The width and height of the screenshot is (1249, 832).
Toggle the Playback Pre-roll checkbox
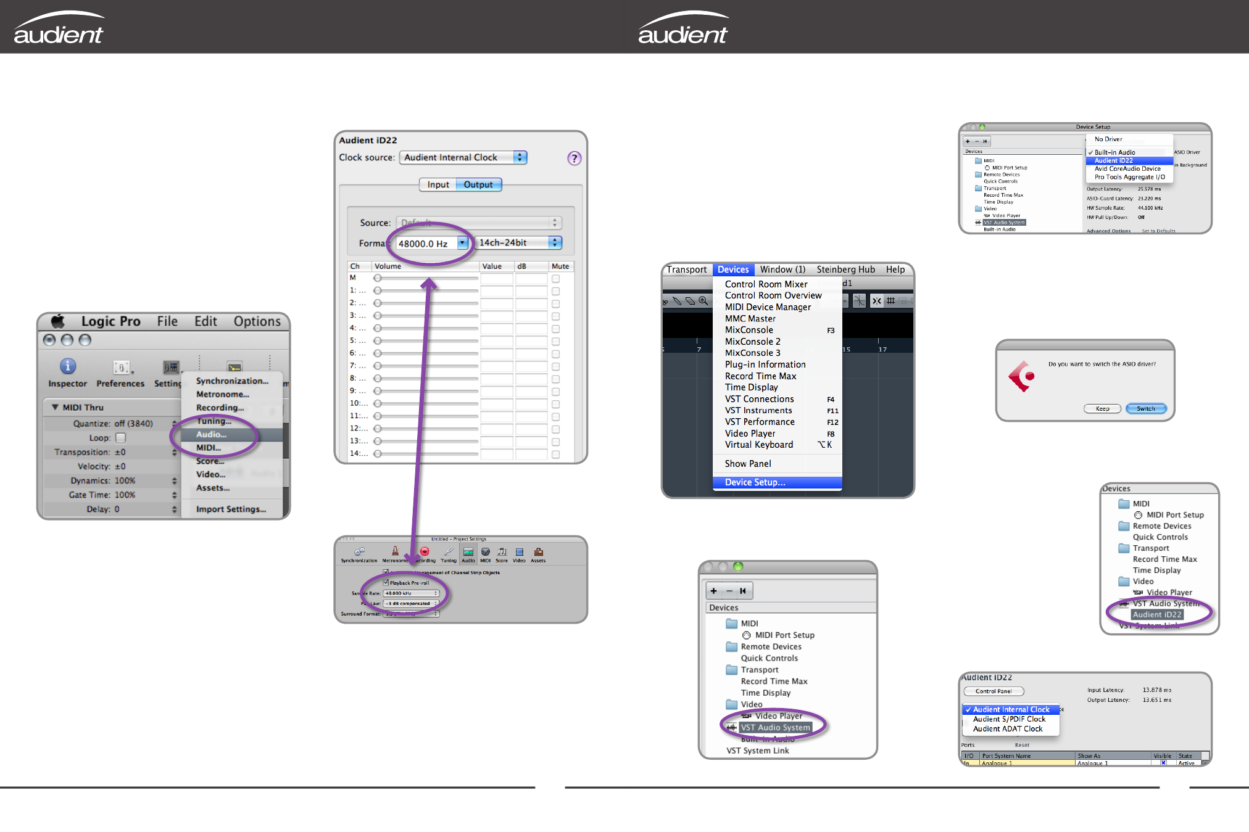386,583
